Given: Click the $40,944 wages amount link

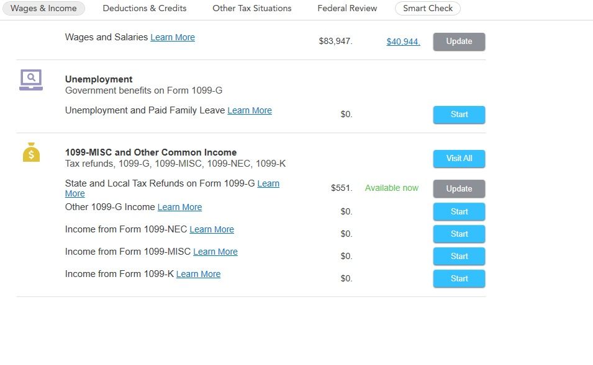Looking at the screenshot, I should [x=403, y=42].
